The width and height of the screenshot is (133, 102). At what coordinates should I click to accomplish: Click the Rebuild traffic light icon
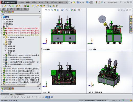[96, 2]
